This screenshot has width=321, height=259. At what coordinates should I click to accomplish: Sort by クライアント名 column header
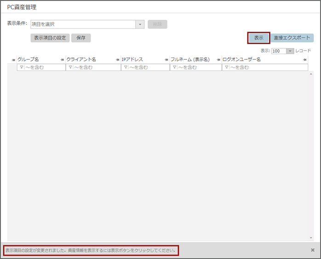(x=81, y=60)
